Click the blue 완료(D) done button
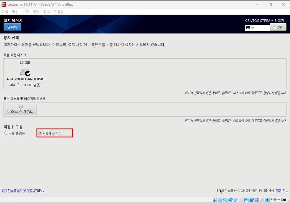Screen dimensions: 290x203 (x=12, y=27)
